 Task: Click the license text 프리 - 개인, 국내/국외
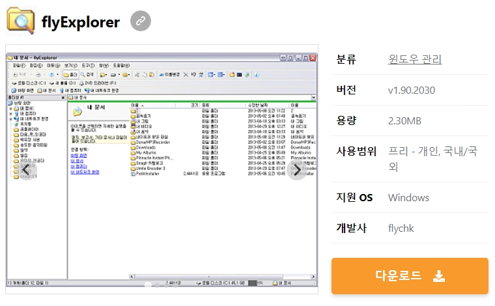point(432,159)
